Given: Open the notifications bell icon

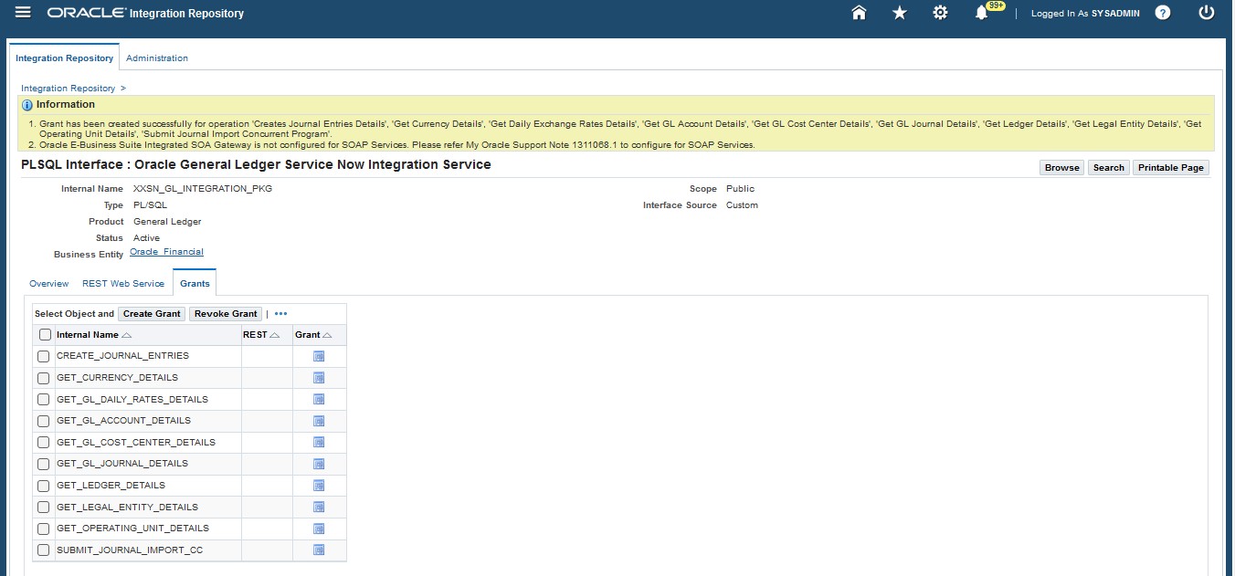Looking at the screenshot, I should [982, 13].
